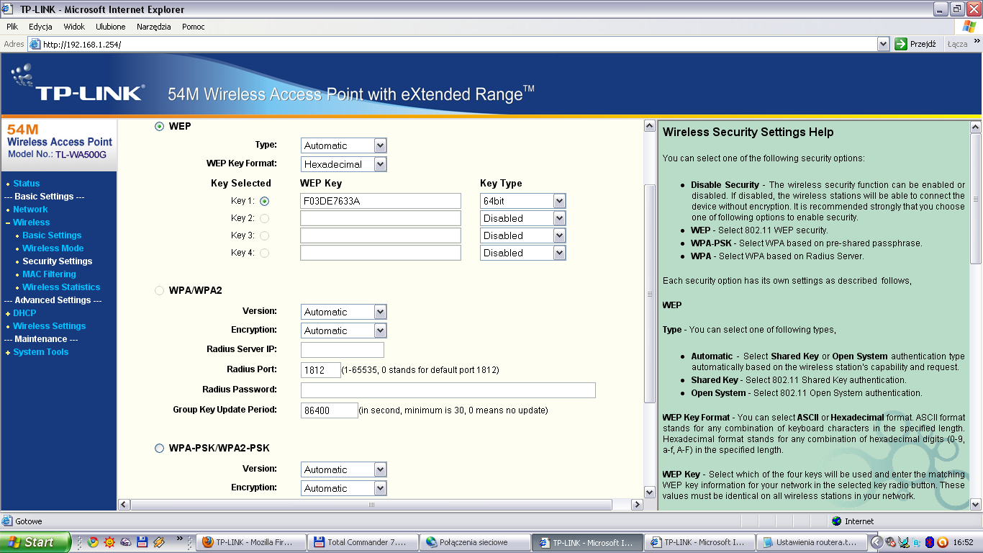This screenshot has height=553, width=983.
Task: Open Połączenia sieciowe taskbar window
Action: point(474,542)
